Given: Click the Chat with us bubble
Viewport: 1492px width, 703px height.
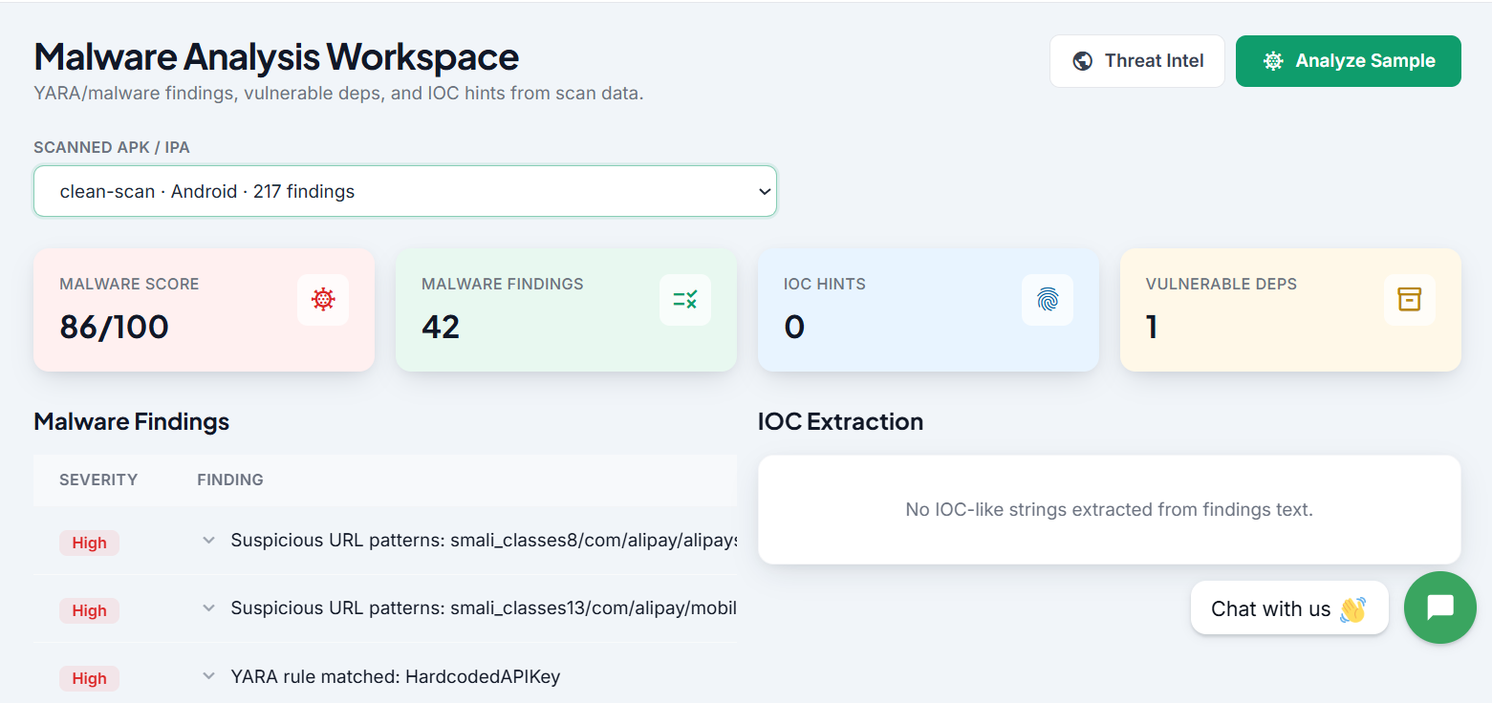Looking at the screenshot, I should 1289,608.
